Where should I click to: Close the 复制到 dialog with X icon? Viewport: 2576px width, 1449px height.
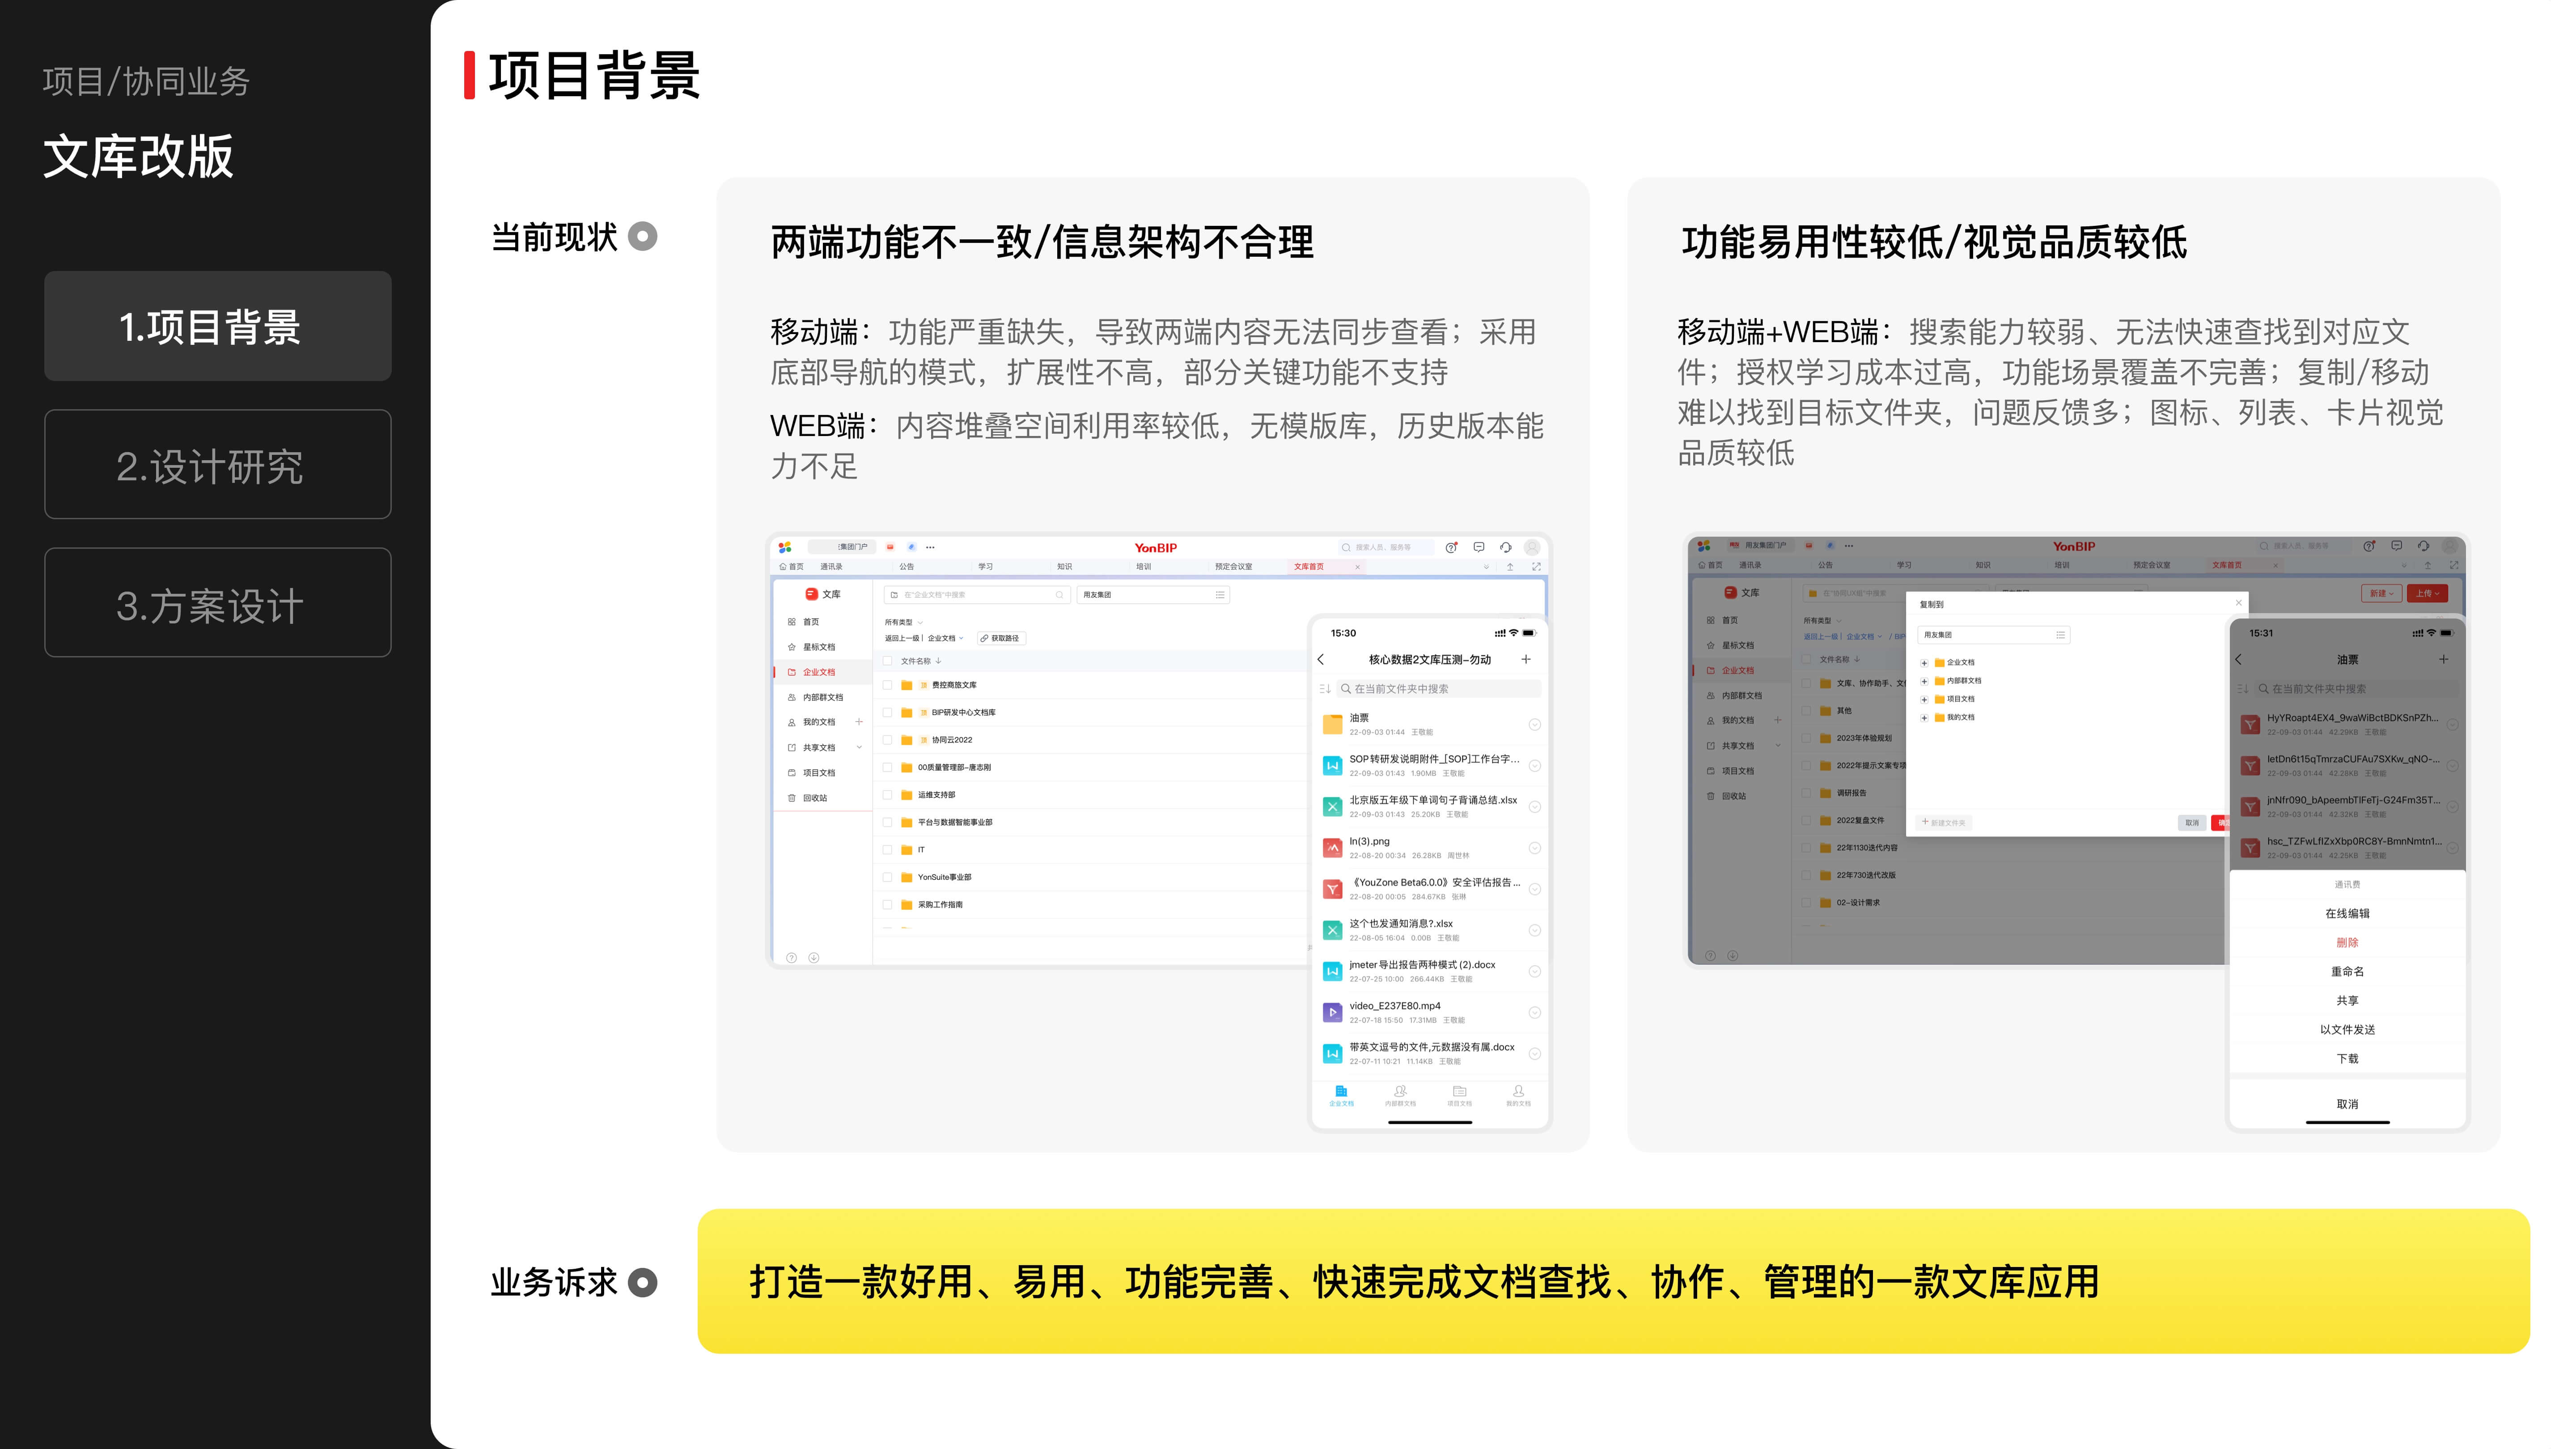pyautogui.click(x=2238, y=603)
